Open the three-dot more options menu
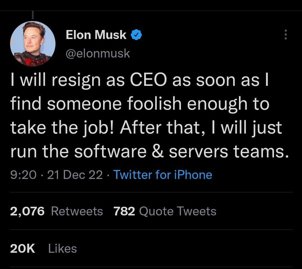 pos(285,35)
